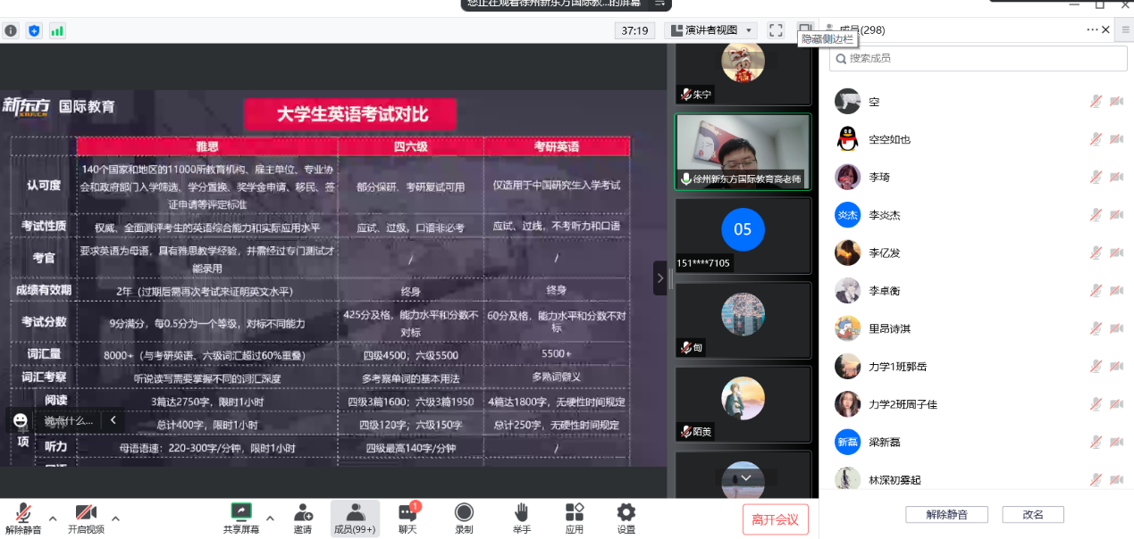
Task: Click the blue security shield icon
Action: pos(34,30)
